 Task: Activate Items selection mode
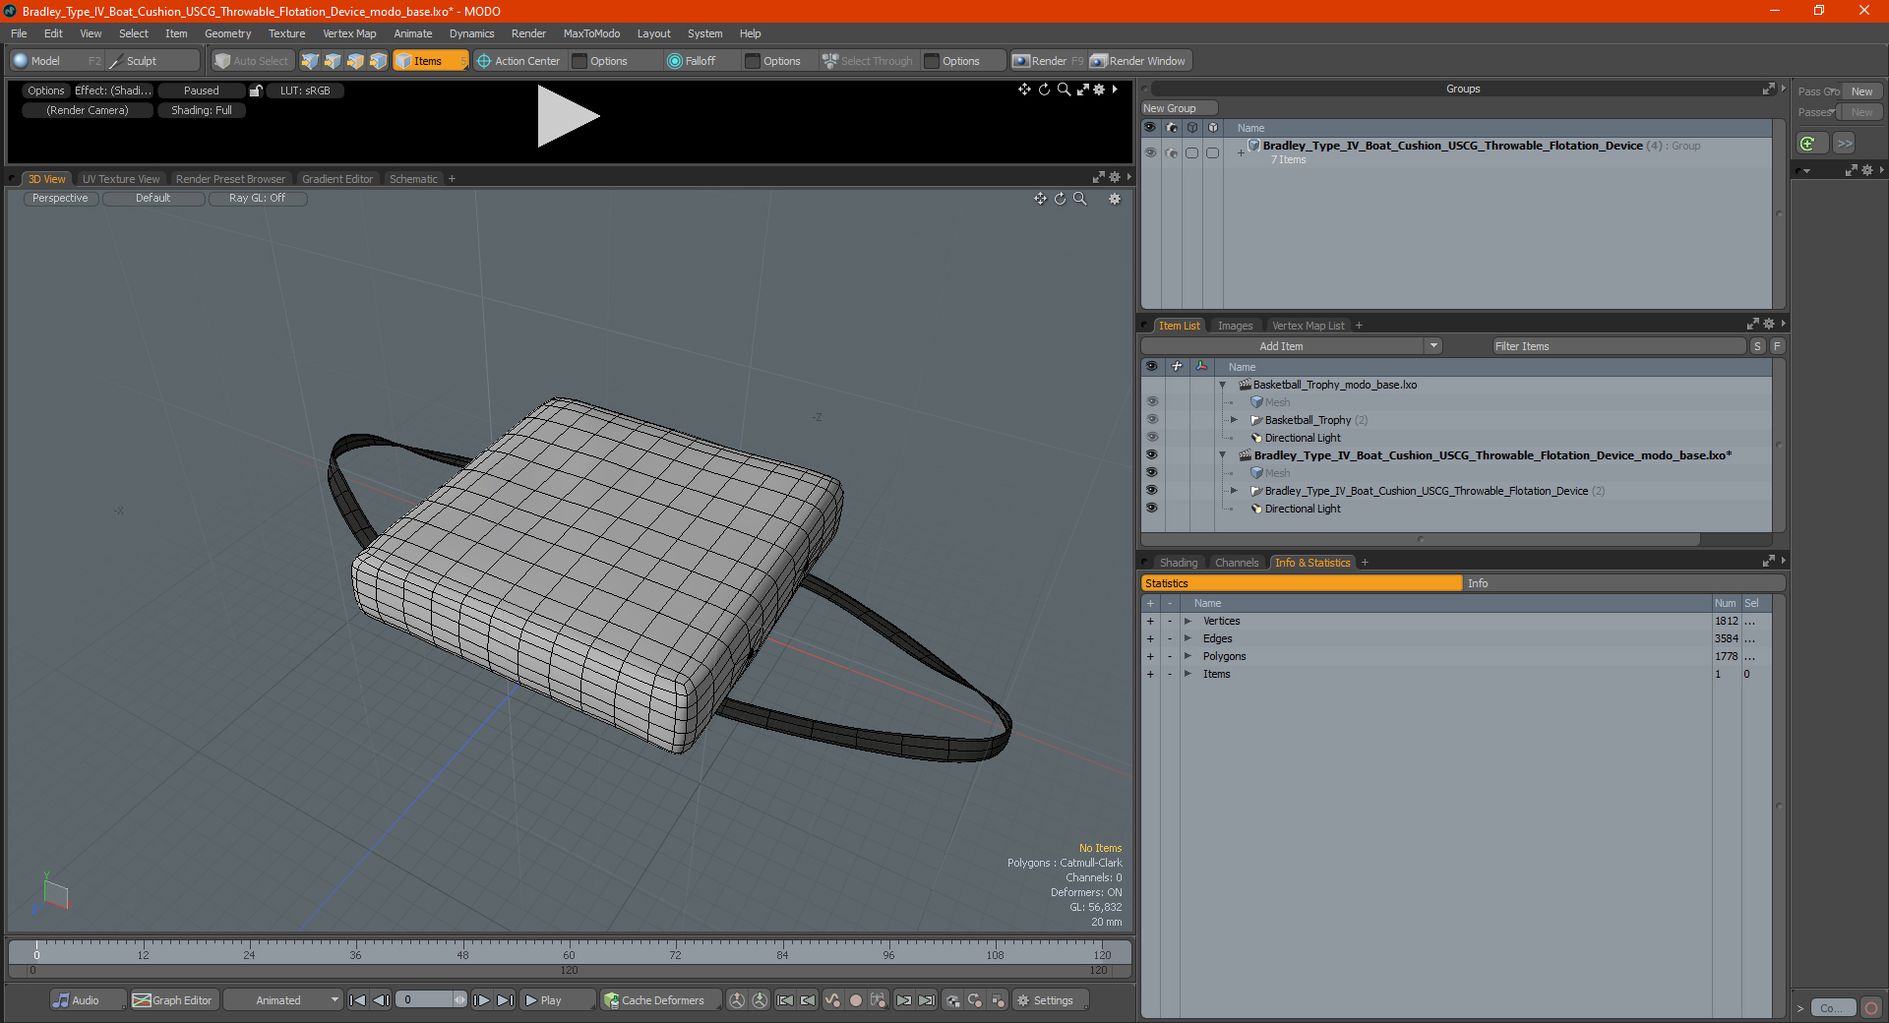[430, 61]
